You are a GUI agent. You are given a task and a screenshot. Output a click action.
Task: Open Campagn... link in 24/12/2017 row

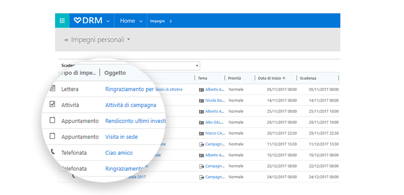(215, 177)
